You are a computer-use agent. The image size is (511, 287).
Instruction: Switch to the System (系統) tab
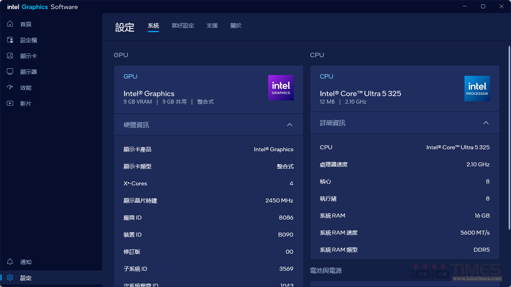(x=153, y=26)
